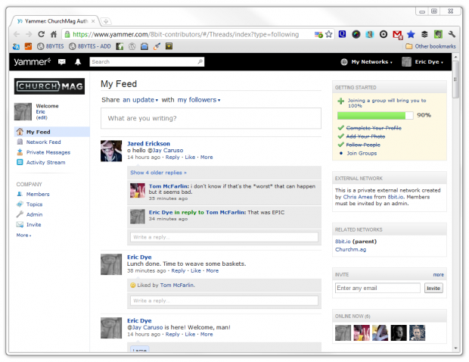Click the first avatar under Online Now
This screenshot has width=469, height=362.
point(343,332)
